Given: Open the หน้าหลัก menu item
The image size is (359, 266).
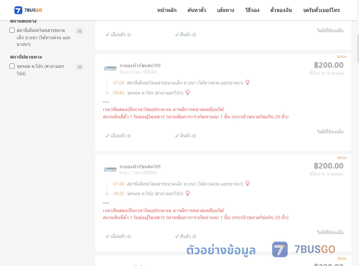Looking at the screenshot, I should (167, 10).
